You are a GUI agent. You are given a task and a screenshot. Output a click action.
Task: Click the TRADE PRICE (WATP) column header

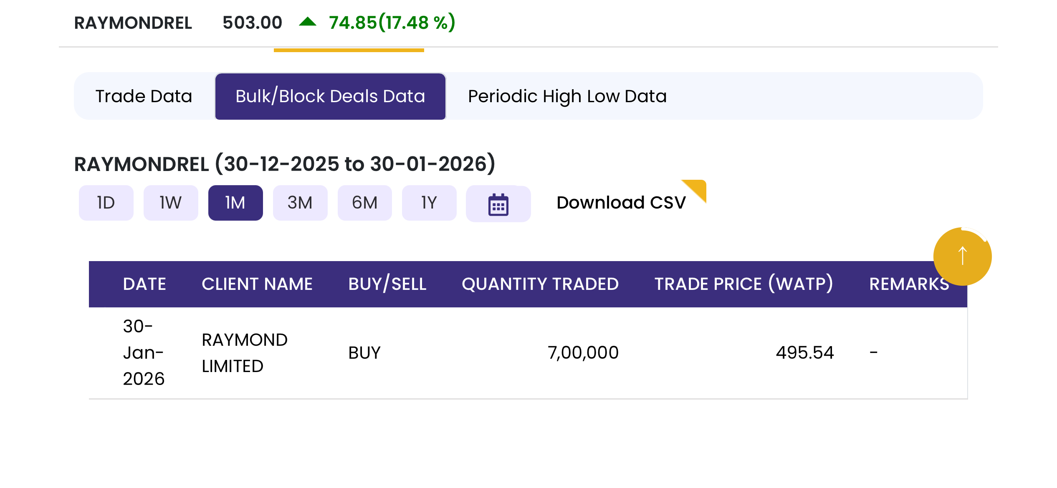point(743,284)
